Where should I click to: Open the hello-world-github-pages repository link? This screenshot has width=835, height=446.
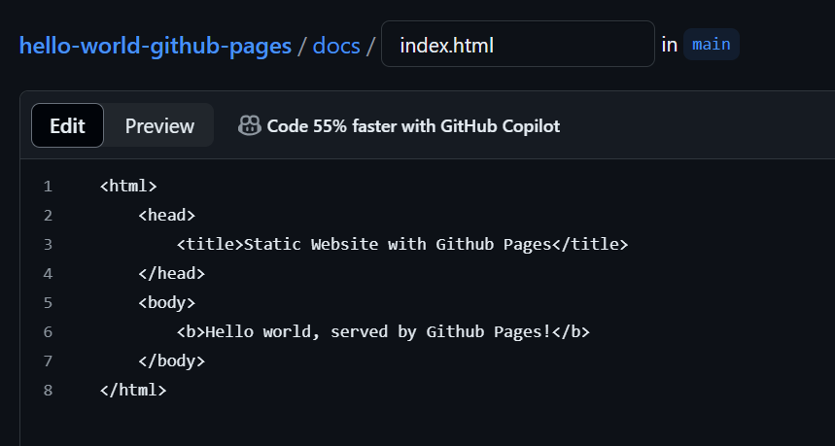(155, 46)
